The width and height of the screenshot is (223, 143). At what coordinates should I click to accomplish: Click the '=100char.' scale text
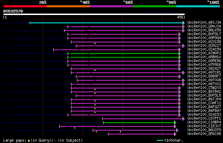pyautogui.click(x=173, y=141)
